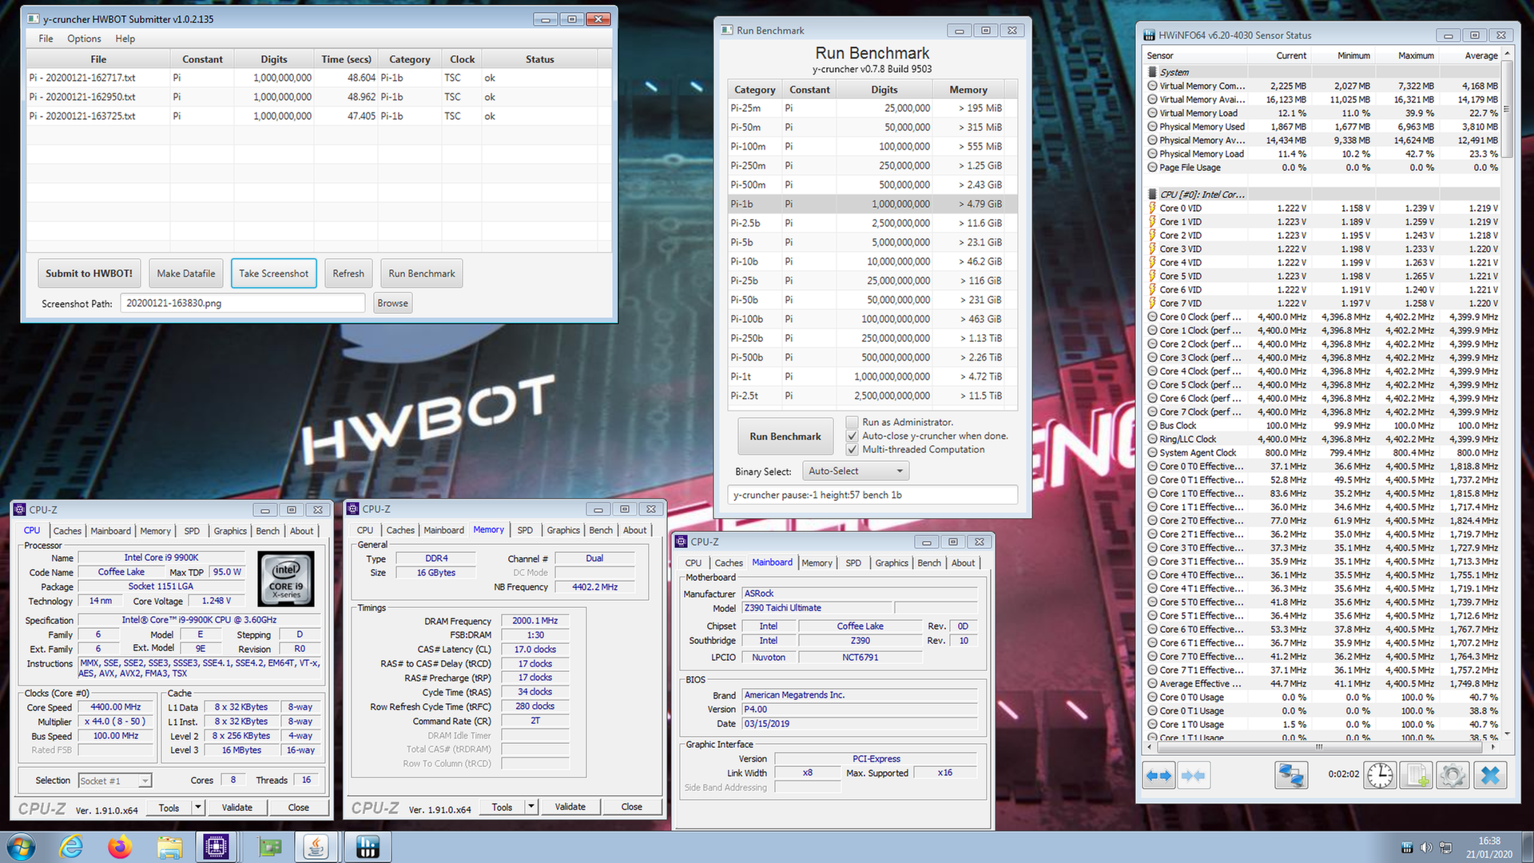Click the Bus Clock sensor icon in HWiNFO
Image resolution: width=1534 pixels, height=863 pixels.
click(1152, 426)
